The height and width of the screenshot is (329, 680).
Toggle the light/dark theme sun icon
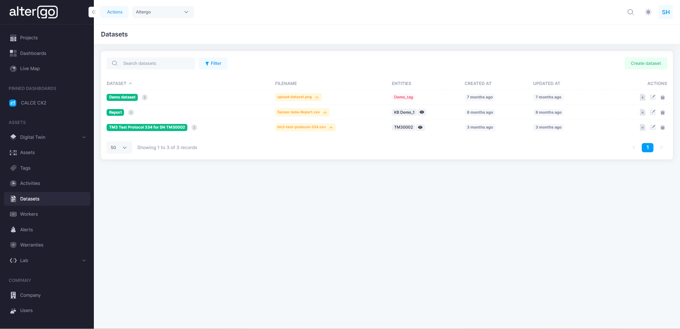[648, 12]
